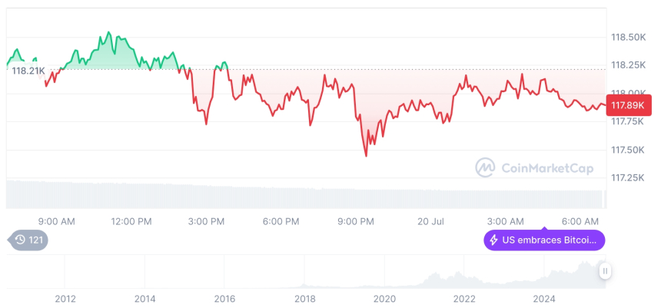Click the timeline range slider handle
Screen dimensions: 661x308
606,271
